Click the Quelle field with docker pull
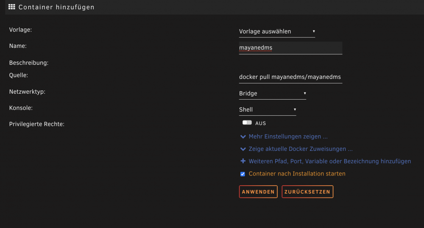 point(290,77)
